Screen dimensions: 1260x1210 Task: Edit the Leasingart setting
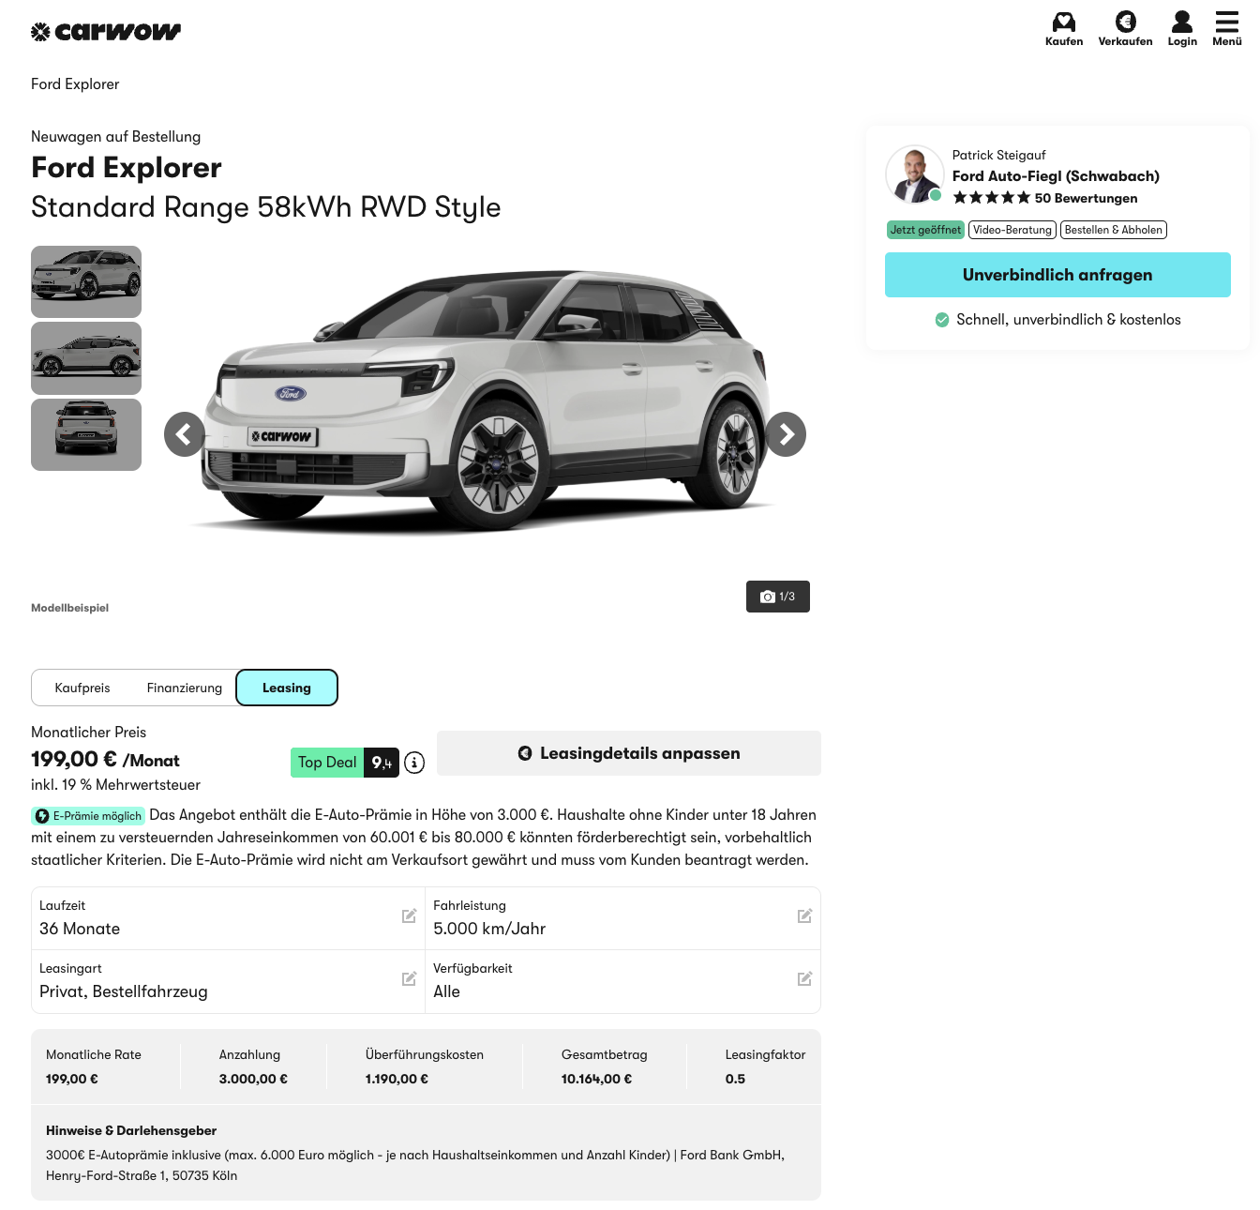click(x=409, y=979)
